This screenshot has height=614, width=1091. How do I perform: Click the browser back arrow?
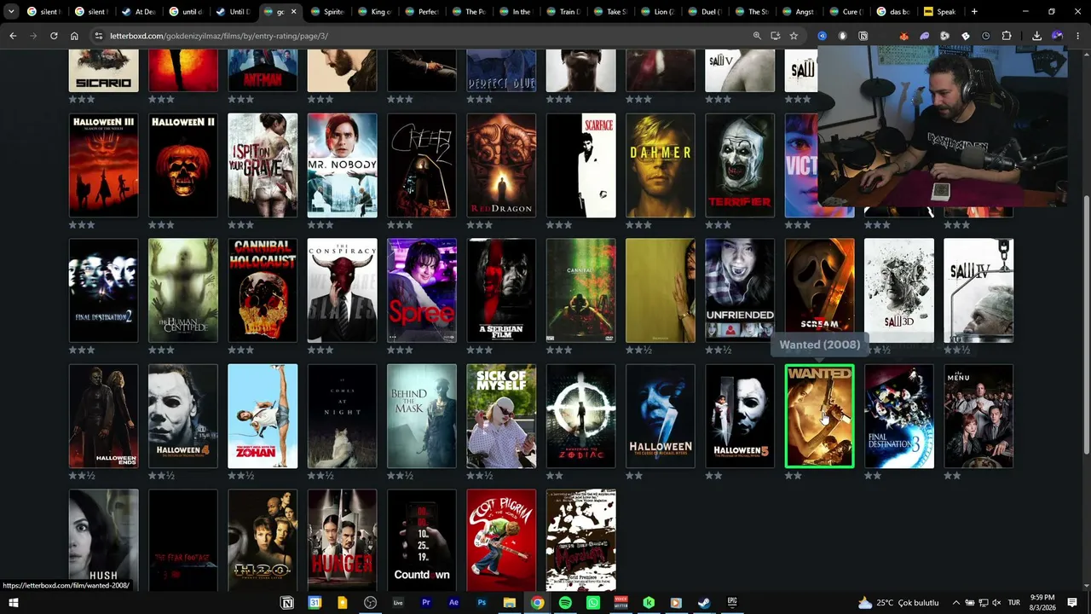click(x=13, y=36)
